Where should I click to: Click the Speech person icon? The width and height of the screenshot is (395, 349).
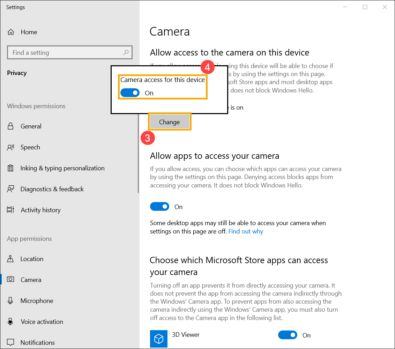pyautogui.click(x=10, y=147)
